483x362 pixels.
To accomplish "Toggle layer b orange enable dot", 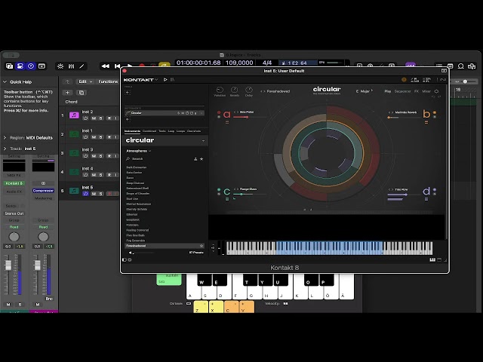I will pos(435,112).
